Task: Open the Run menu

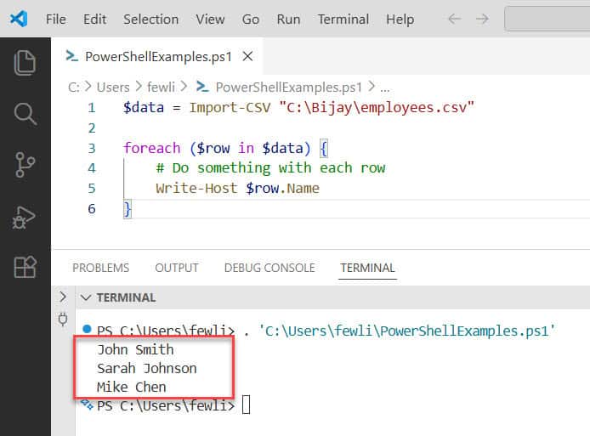Action: [x=288, y=19]
